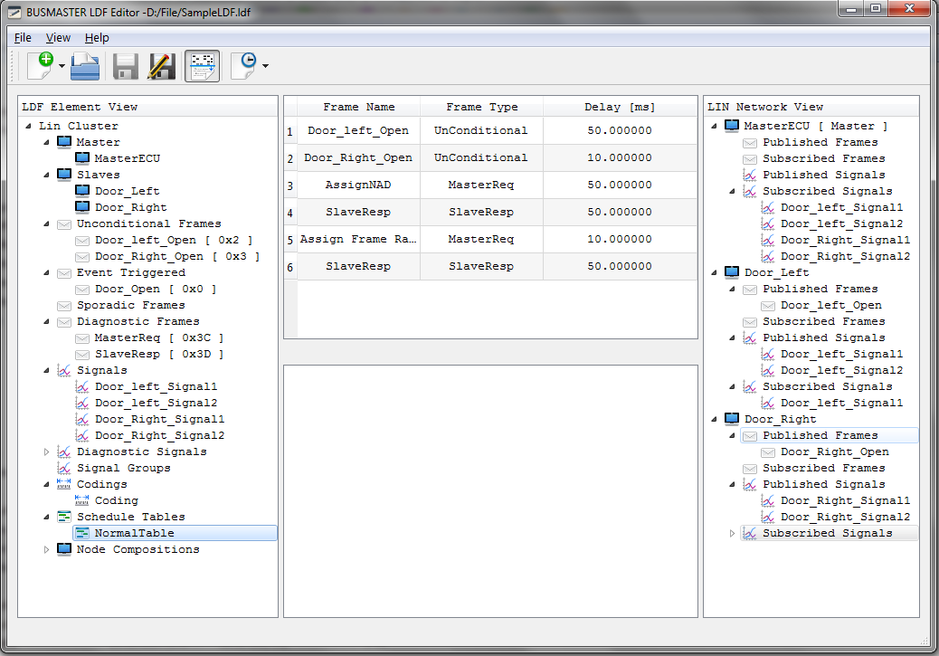Click the New LDF file icon
The image size is (939, 656).
pos(41,65)
